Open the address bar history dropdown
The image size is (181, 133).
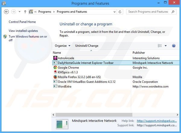(x=114, y=12)
